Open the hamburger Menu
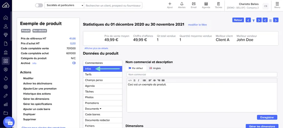The width and height of the screenshot is (283, 128). tap(277, 5)
